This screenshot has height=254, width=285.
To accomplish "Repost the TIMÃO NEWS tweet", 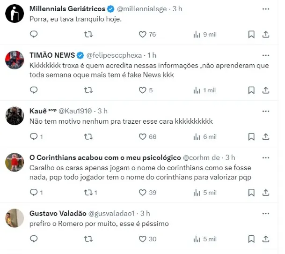I will [88, 90].
